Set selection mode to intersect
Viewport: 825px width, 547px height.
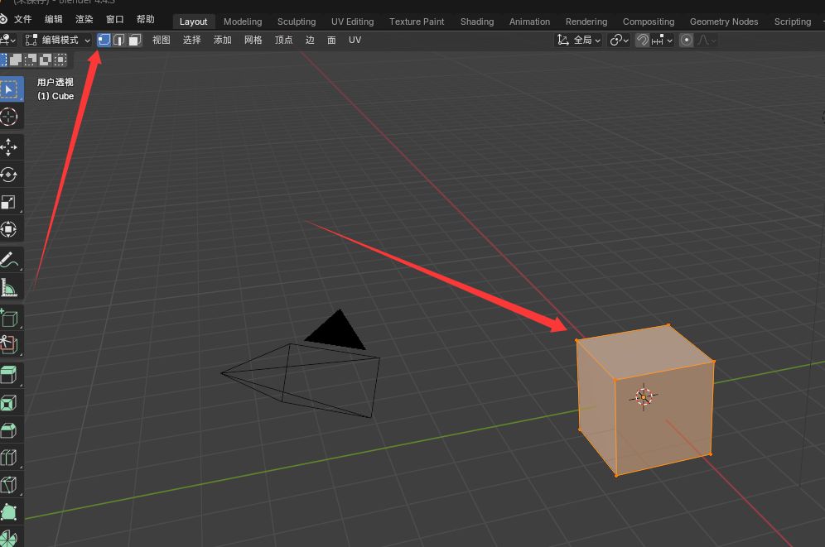(60, 60)
